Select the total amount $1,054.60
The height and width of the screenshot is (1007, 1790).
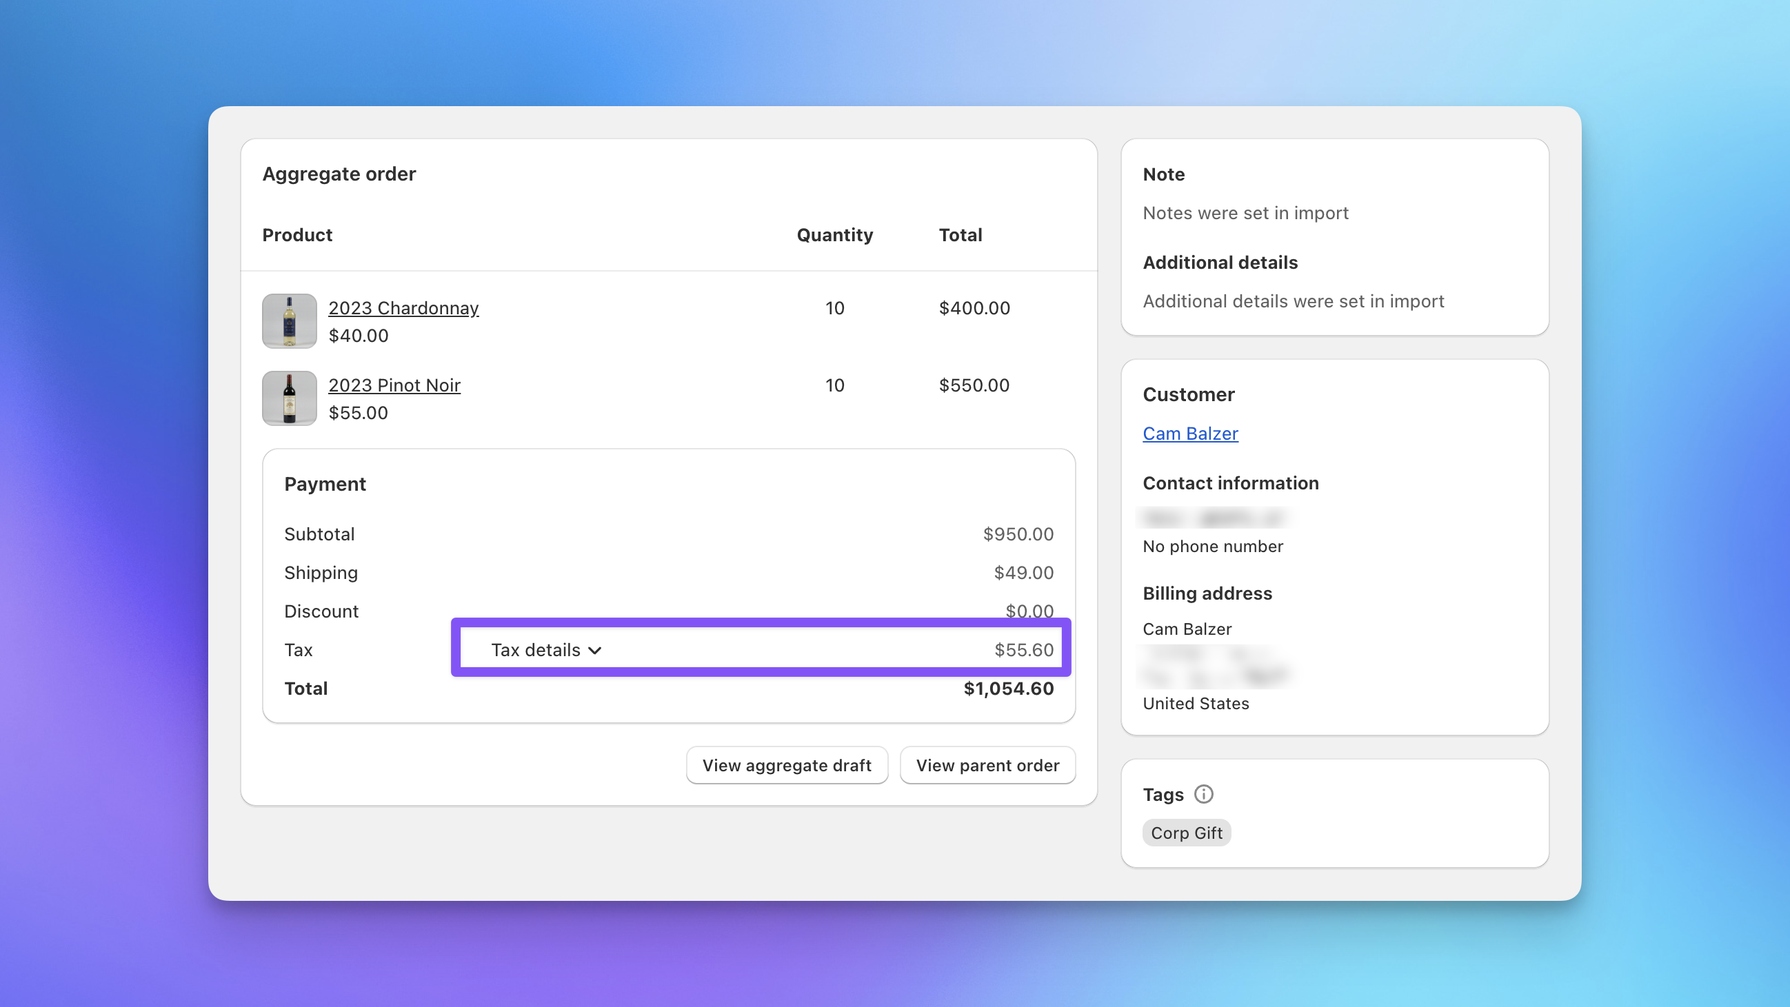[x=1008, y=689]
